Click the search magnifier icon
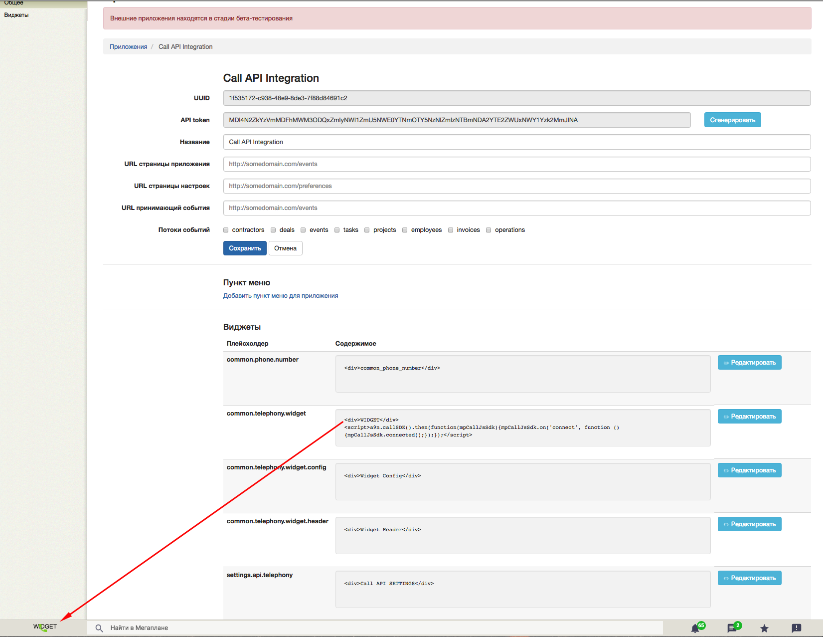Viewport: 823px width, 637px height. (99, 628)
